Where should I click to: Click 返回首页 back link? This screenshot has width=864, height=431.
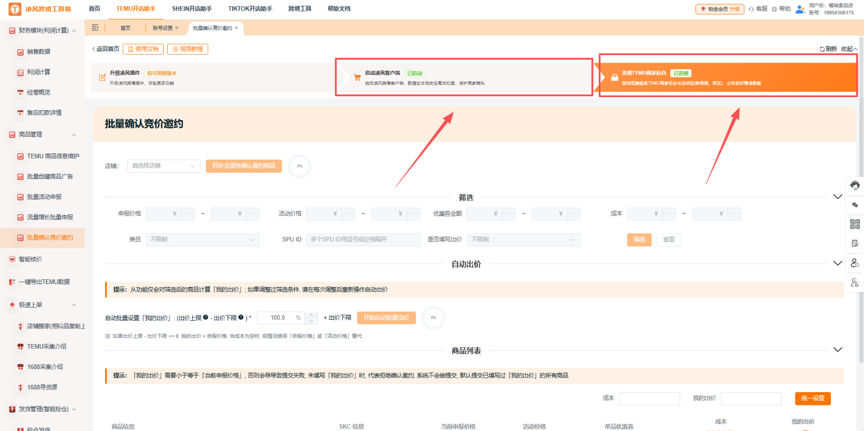(x=106, y=49)
